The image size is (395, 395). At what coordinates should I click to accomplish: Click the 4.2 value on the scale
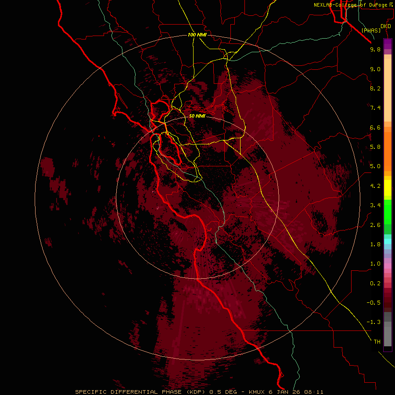click(375, 186)
